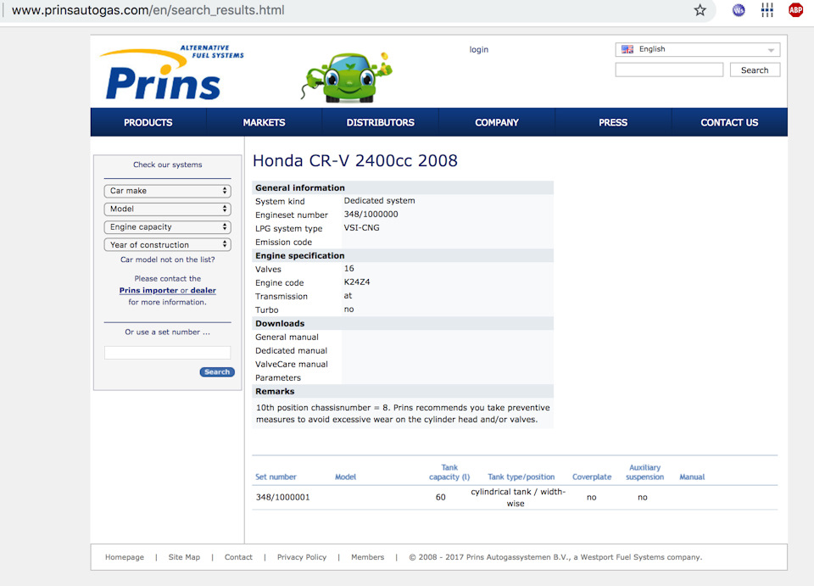814x586 pixels.
Task: Expand the Engine capacity dropdown
Action: (x=167, y=227)
